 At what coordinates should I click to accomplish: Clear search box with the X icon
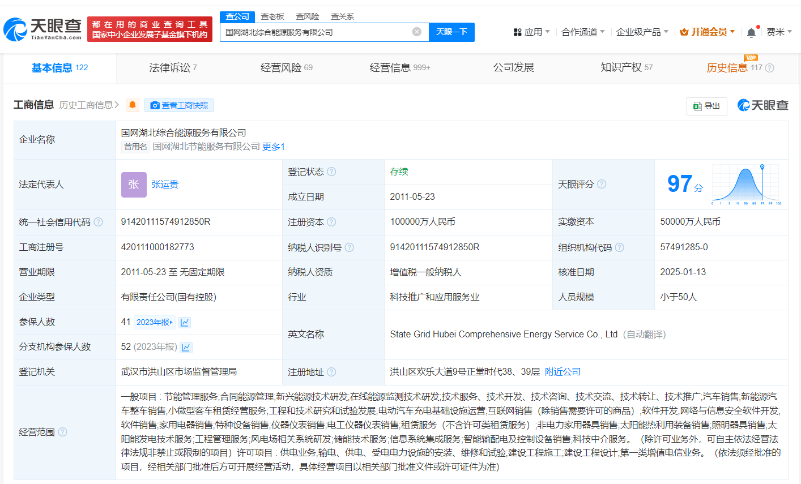click(417, 32)
